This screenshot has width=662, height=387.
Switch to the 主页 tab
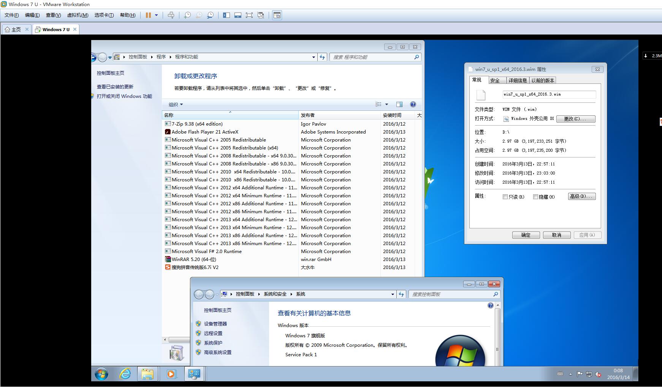pyautogui.click(x=16, y=29)
